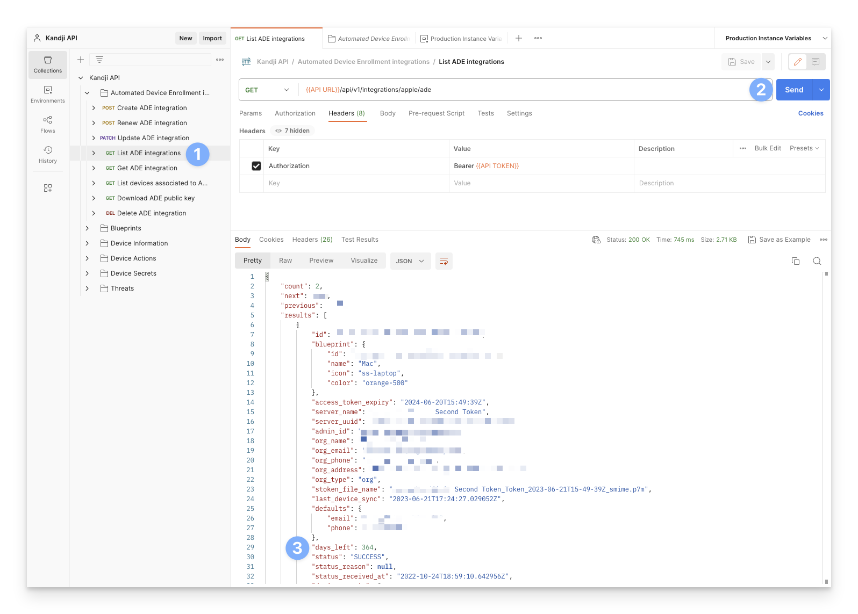
Task: Switch to the request Body tab
Action: coord(388,113)
